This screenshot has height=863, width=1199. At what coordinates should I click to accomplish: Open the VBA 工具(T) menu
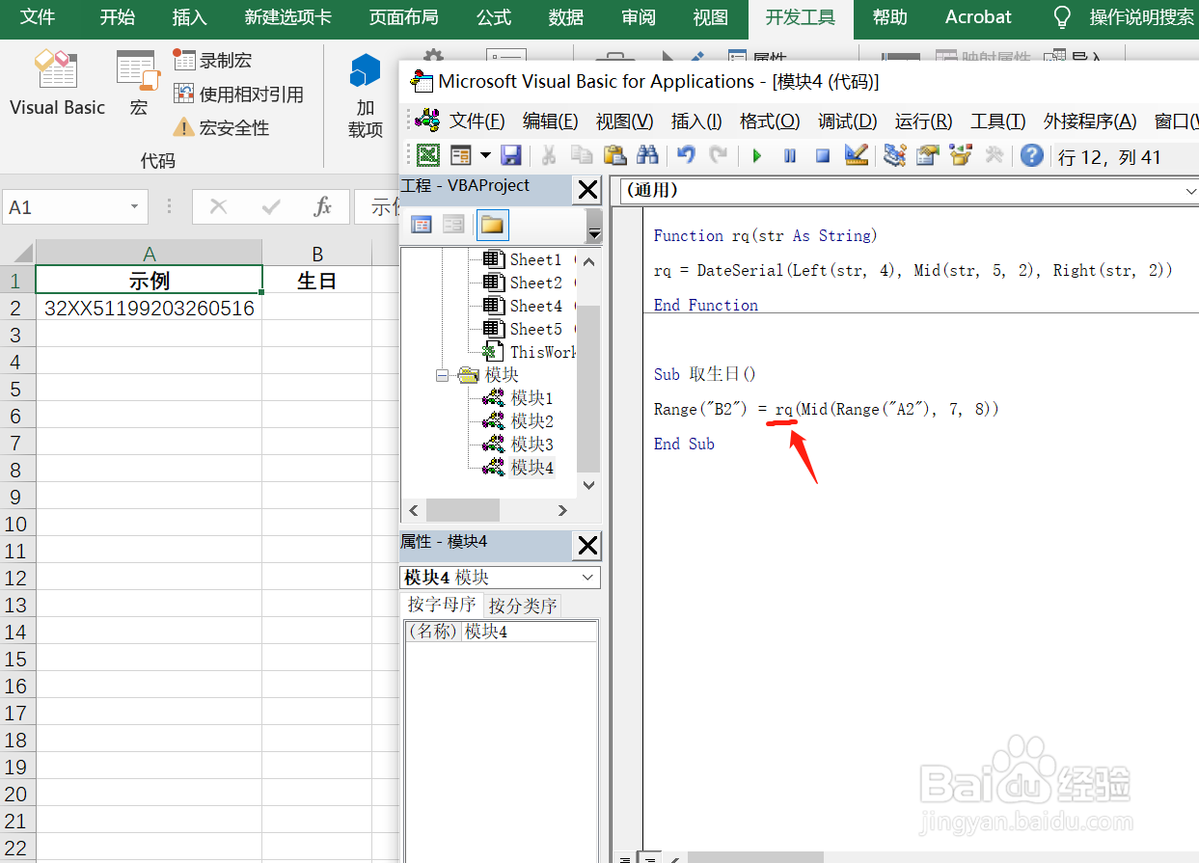point(997,121)
